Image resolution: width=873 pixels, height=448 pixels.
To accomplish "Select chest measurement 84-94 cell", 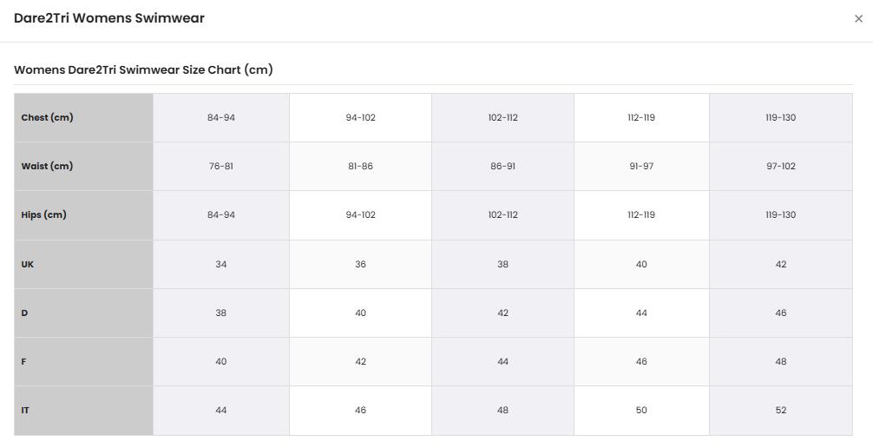I will point(221,117).
